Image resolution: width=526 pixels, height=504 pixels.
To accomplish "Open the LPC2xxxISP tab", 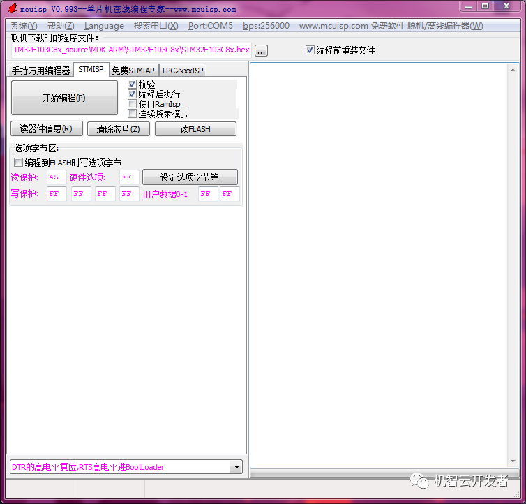I will (x=183, y=71).
